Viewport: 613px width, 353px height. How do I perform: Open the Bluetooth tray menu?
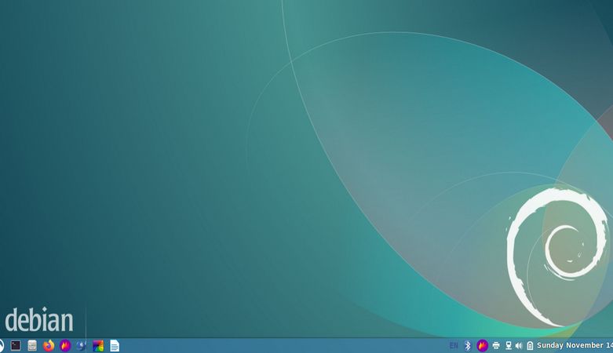[x=468, y=345]
